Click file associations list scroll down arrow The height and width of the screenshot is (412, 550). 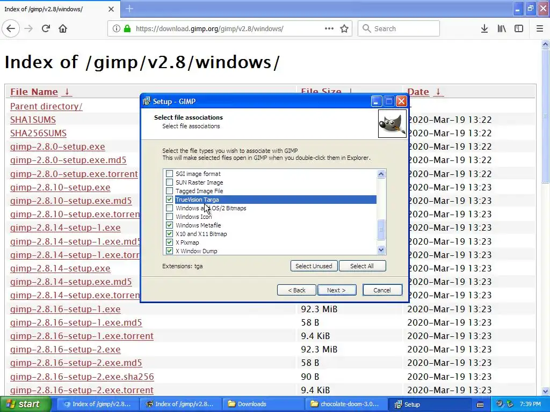[x=381, y=250]
